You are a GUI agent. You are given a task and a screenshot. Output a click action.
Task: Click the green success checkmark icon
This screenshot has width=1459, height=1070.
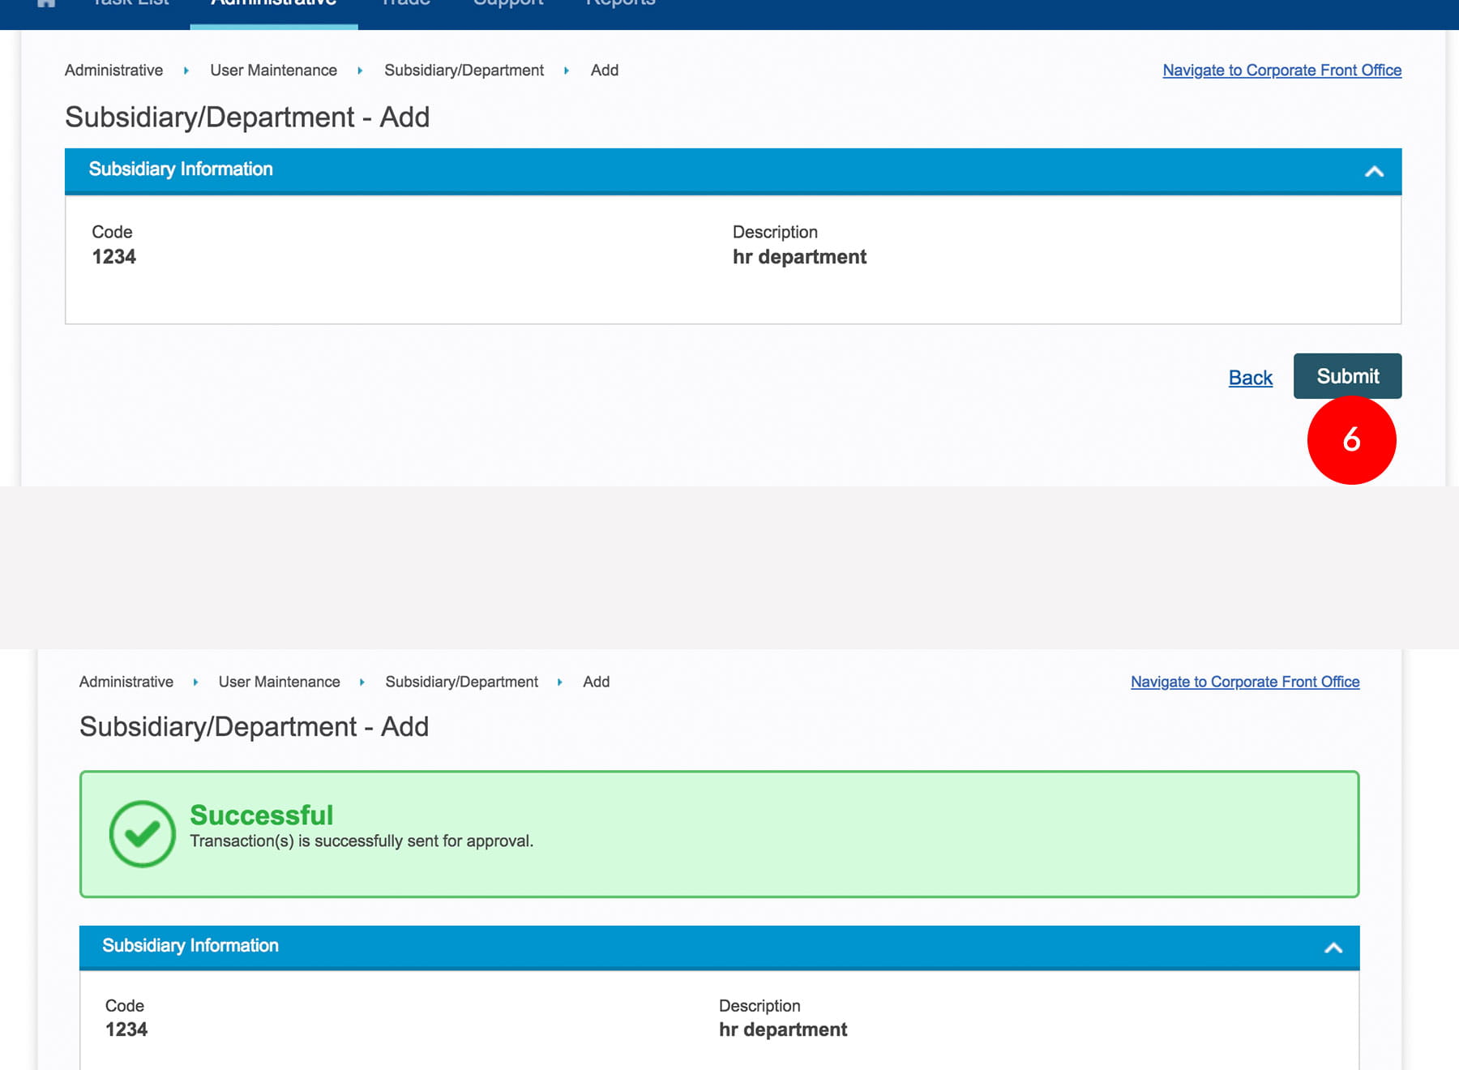click(x=143, y=834)
